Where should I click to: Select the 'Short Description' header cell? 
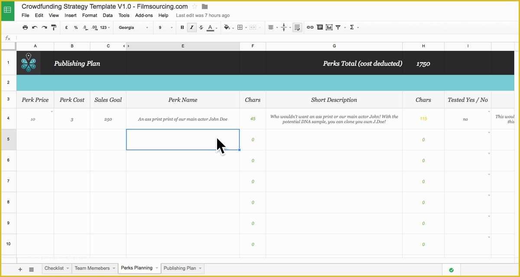point(334,100)
